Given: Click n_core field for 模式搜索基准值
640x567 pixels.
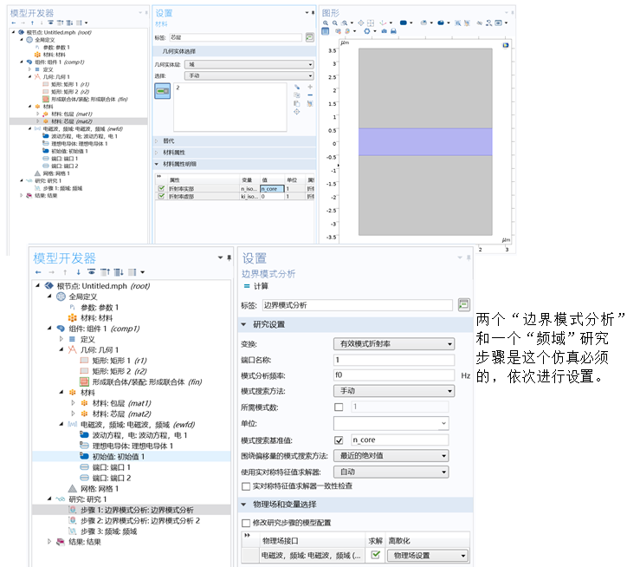Looking at the screenshot, I should pos(399,440).
